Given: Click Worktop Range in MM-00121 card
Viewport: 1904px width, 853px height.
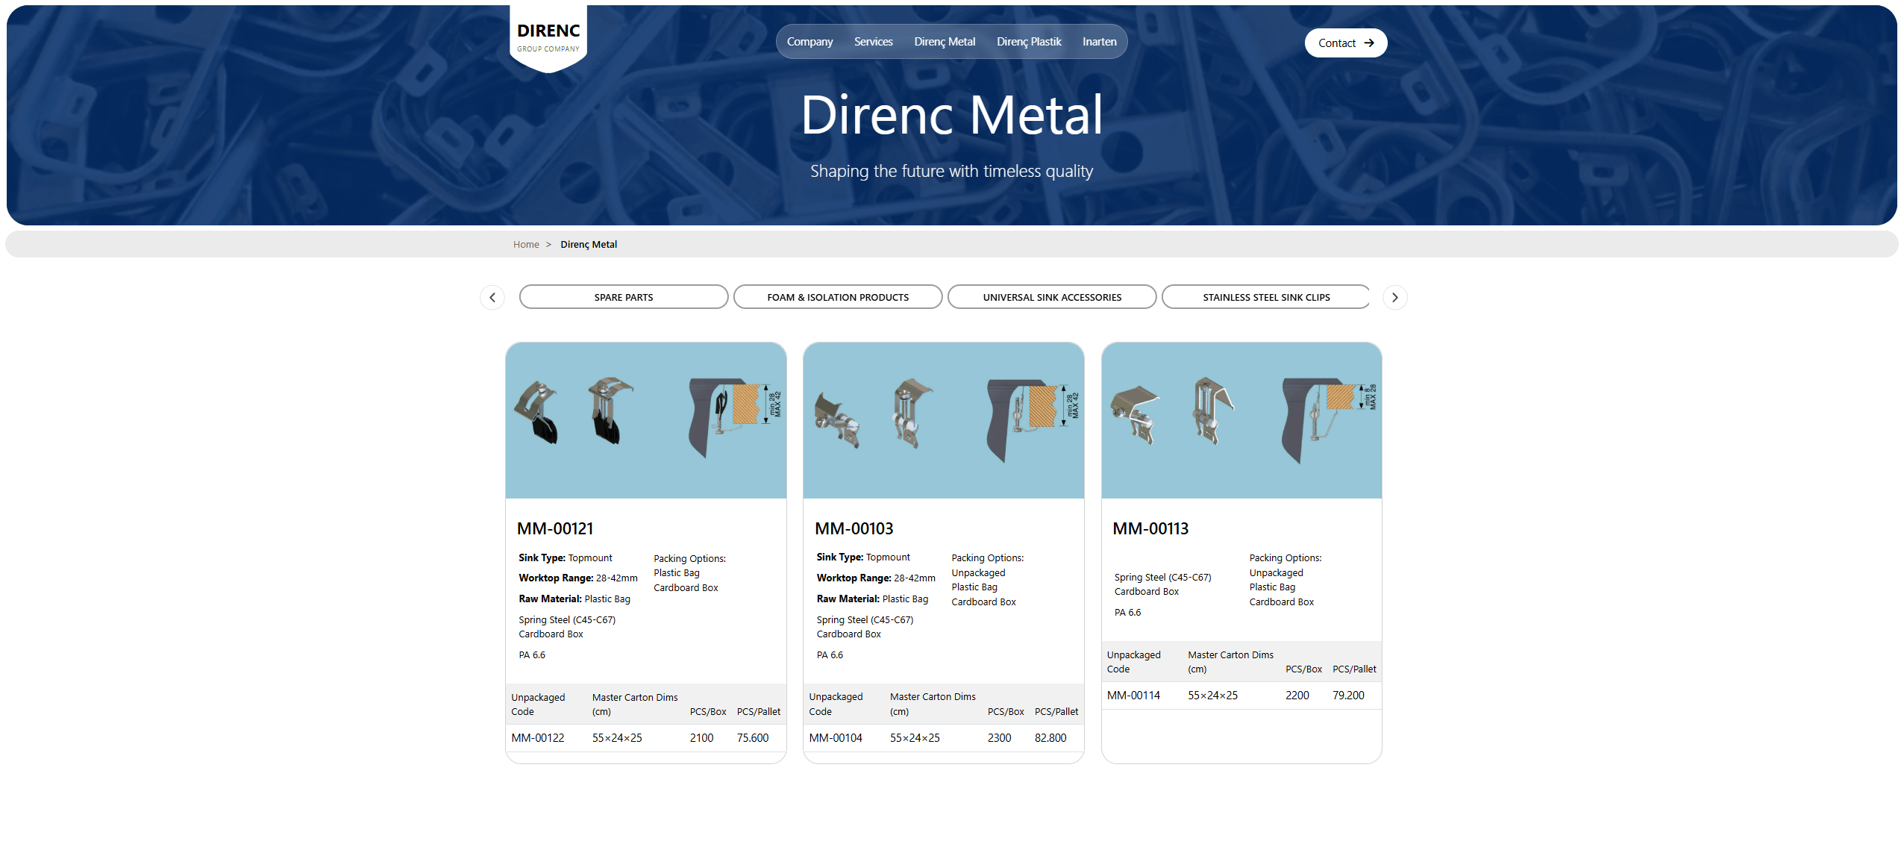Looking at the screenshot, I should point(578,578).
